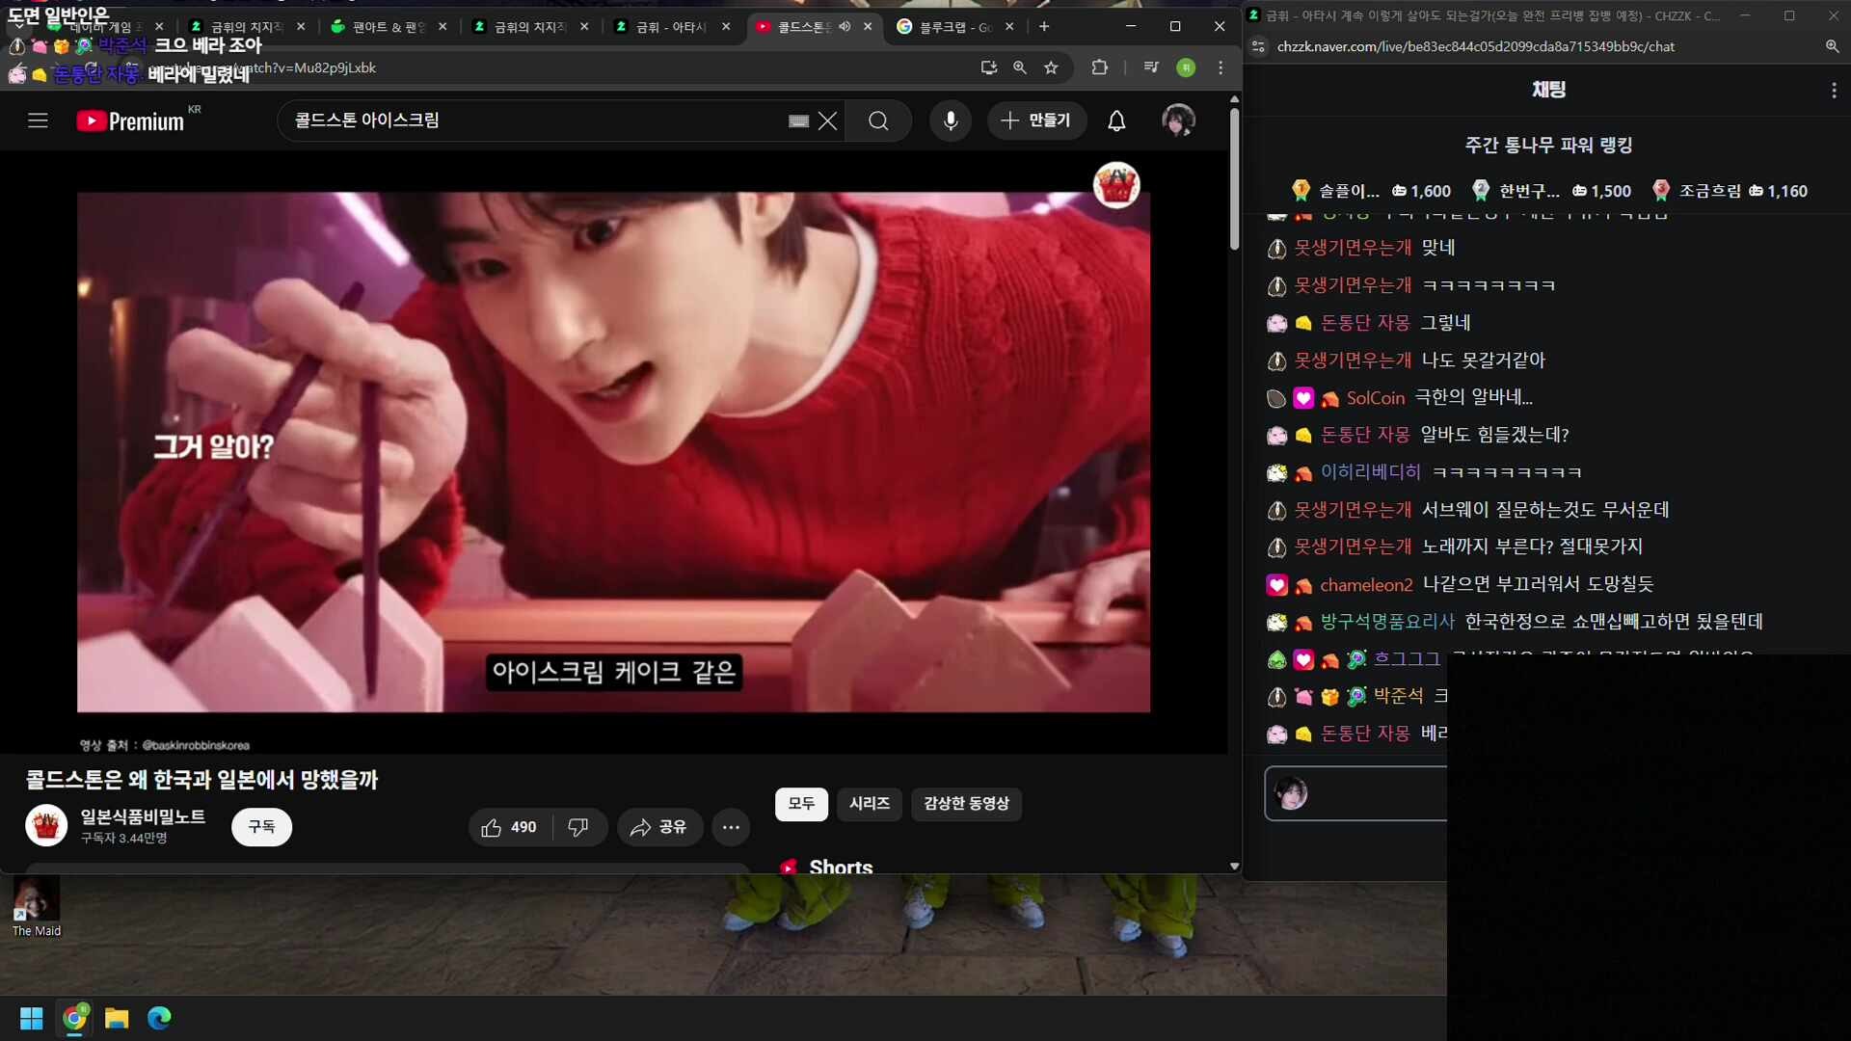Open the Chrome media control icon
The height and width of the screenshot is (1041, 1851).
tap(1151, 67)
